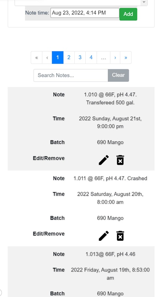Click the Clear search button
Image resolution: width=163 pixels, height=297 pixels.
click(118, 75)
